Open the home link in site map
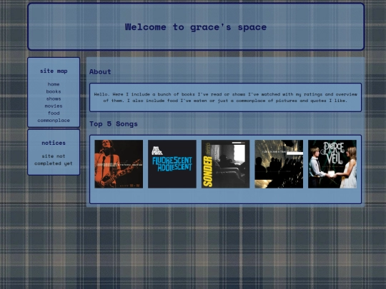 [x=54, y=84]
